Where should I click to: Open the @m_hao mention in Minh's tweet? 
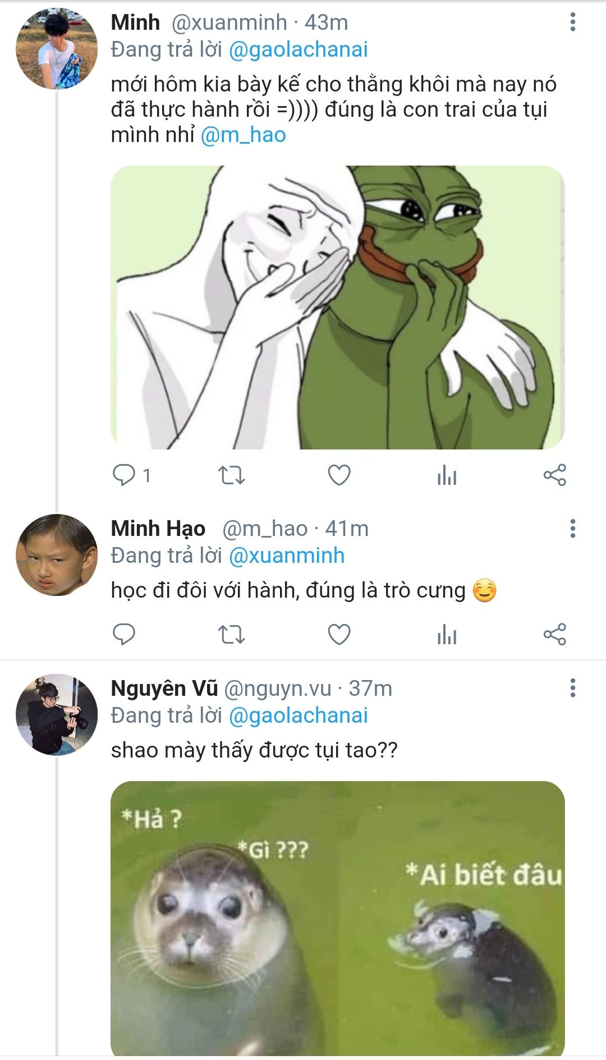(x=243, y=135)
